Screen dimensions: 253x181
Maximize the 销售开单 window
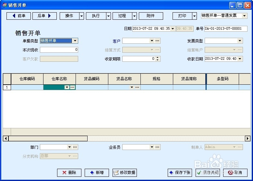pyautogui.click(x=240, y=5)
